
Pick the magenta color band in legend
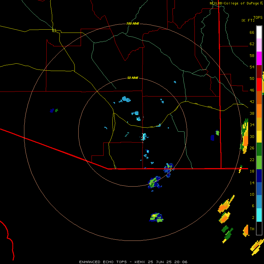pyautogui.click(x=259, y=58)
